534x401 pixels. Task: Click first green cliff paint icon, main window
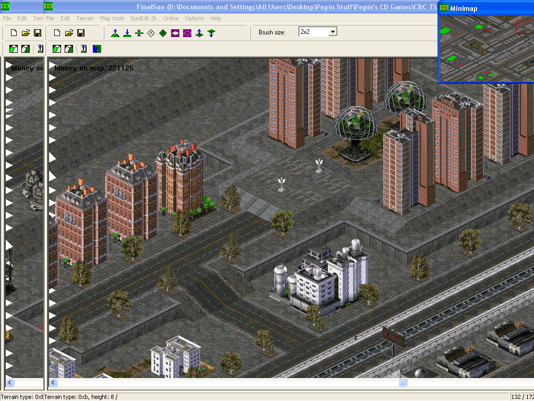[57, 49]
